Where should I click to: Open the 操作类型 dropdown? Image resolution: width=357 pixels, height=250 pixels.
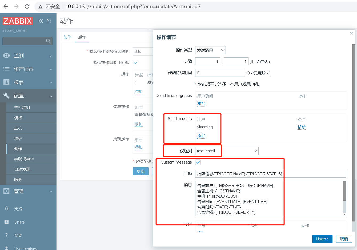210,50
